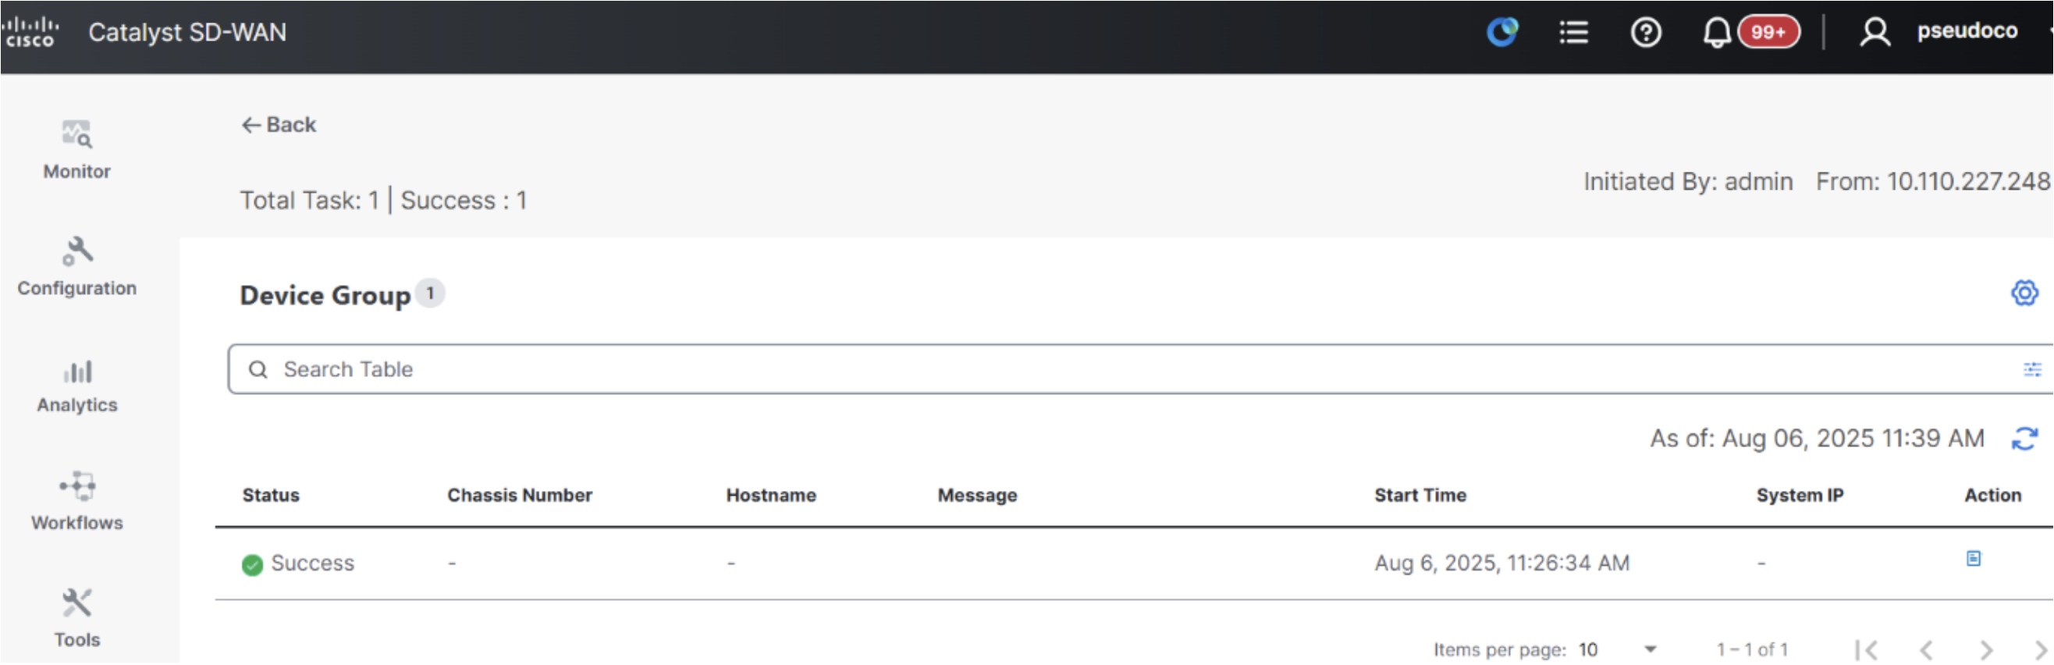Click the Aug 6, 2025, 11:26:34 AM cell

[1501, 564]
